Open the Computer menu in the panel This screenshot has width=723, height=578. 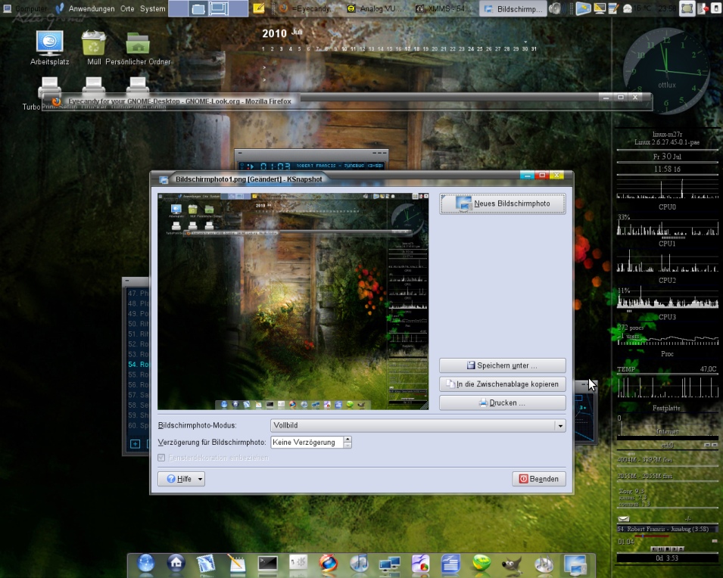click(26, 8)
